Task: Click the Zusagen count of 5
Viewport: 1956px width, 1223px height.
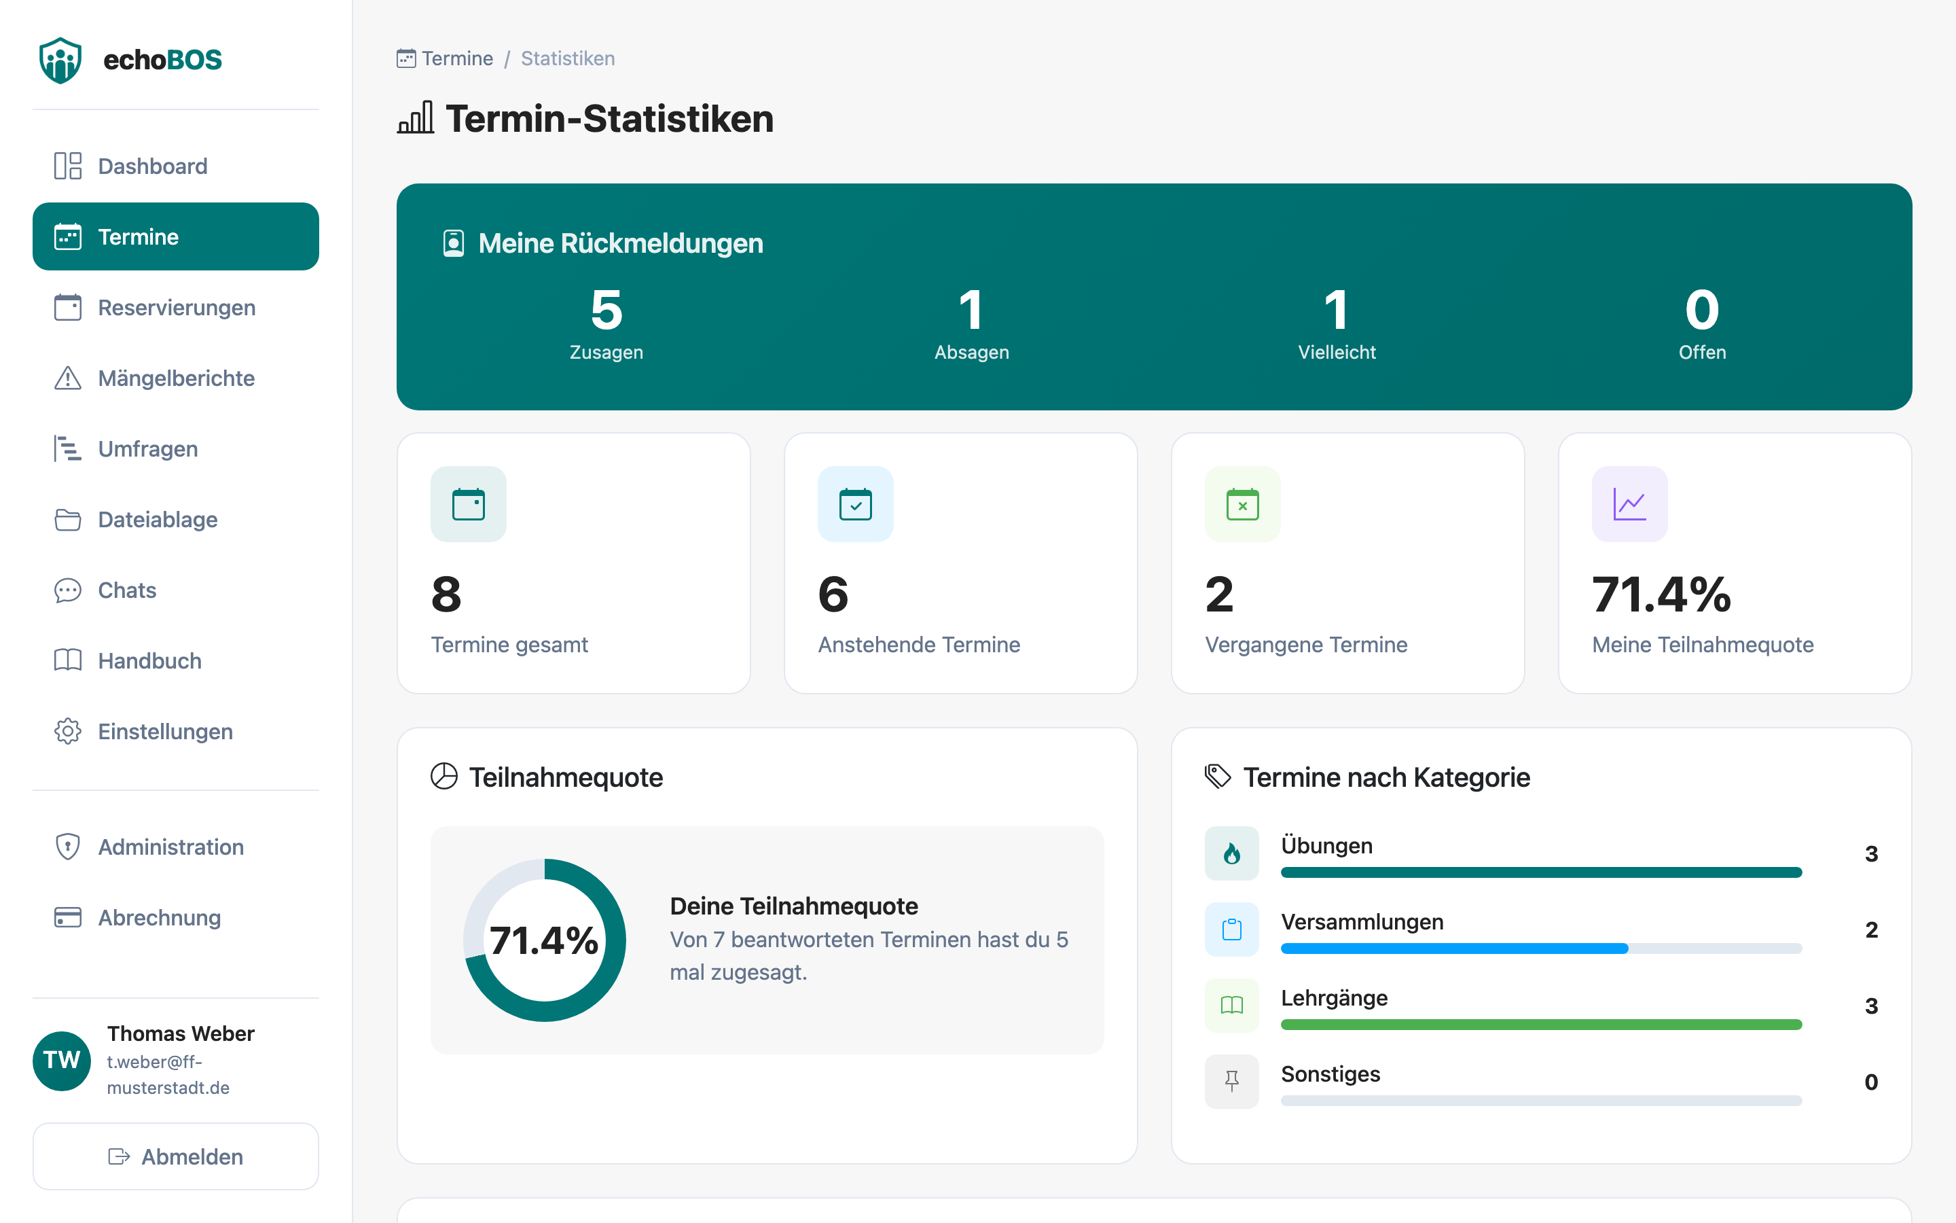Action: coord(606,310)
